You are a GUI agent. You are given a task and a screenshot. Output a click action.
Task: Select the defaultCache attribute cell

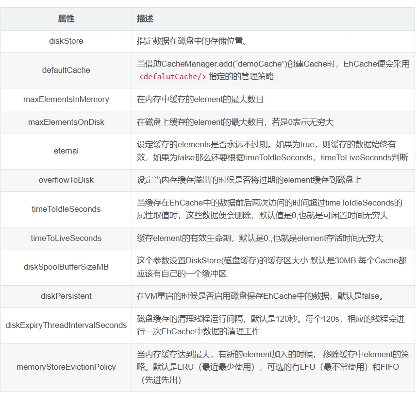pos(66,70)
